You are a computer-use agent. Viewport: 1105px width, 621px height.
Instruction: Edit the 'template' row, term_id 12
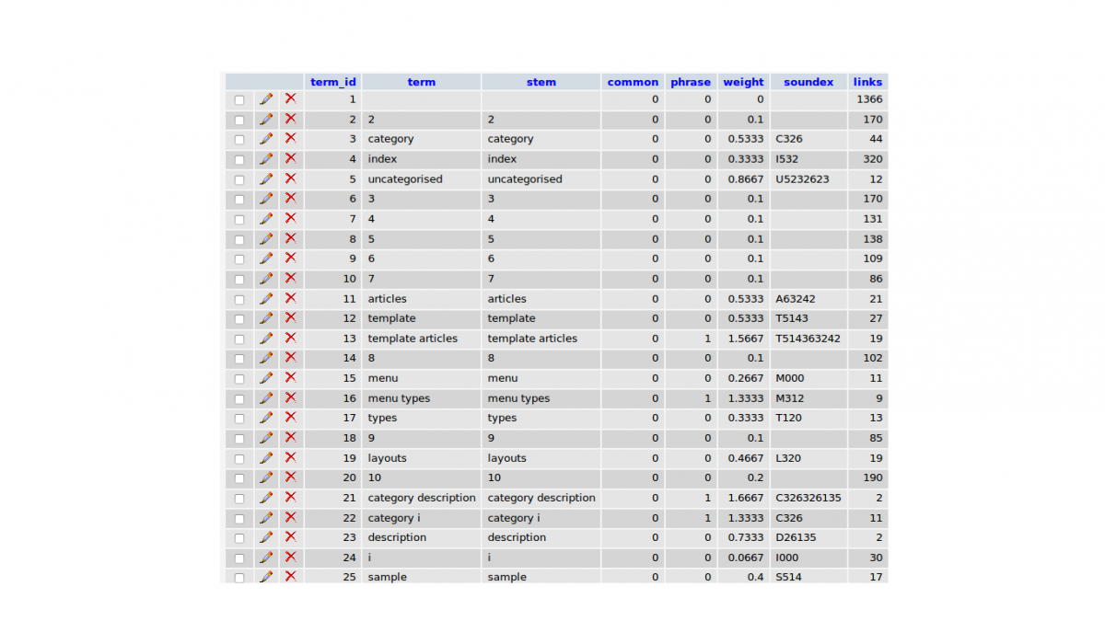[266, 317]
